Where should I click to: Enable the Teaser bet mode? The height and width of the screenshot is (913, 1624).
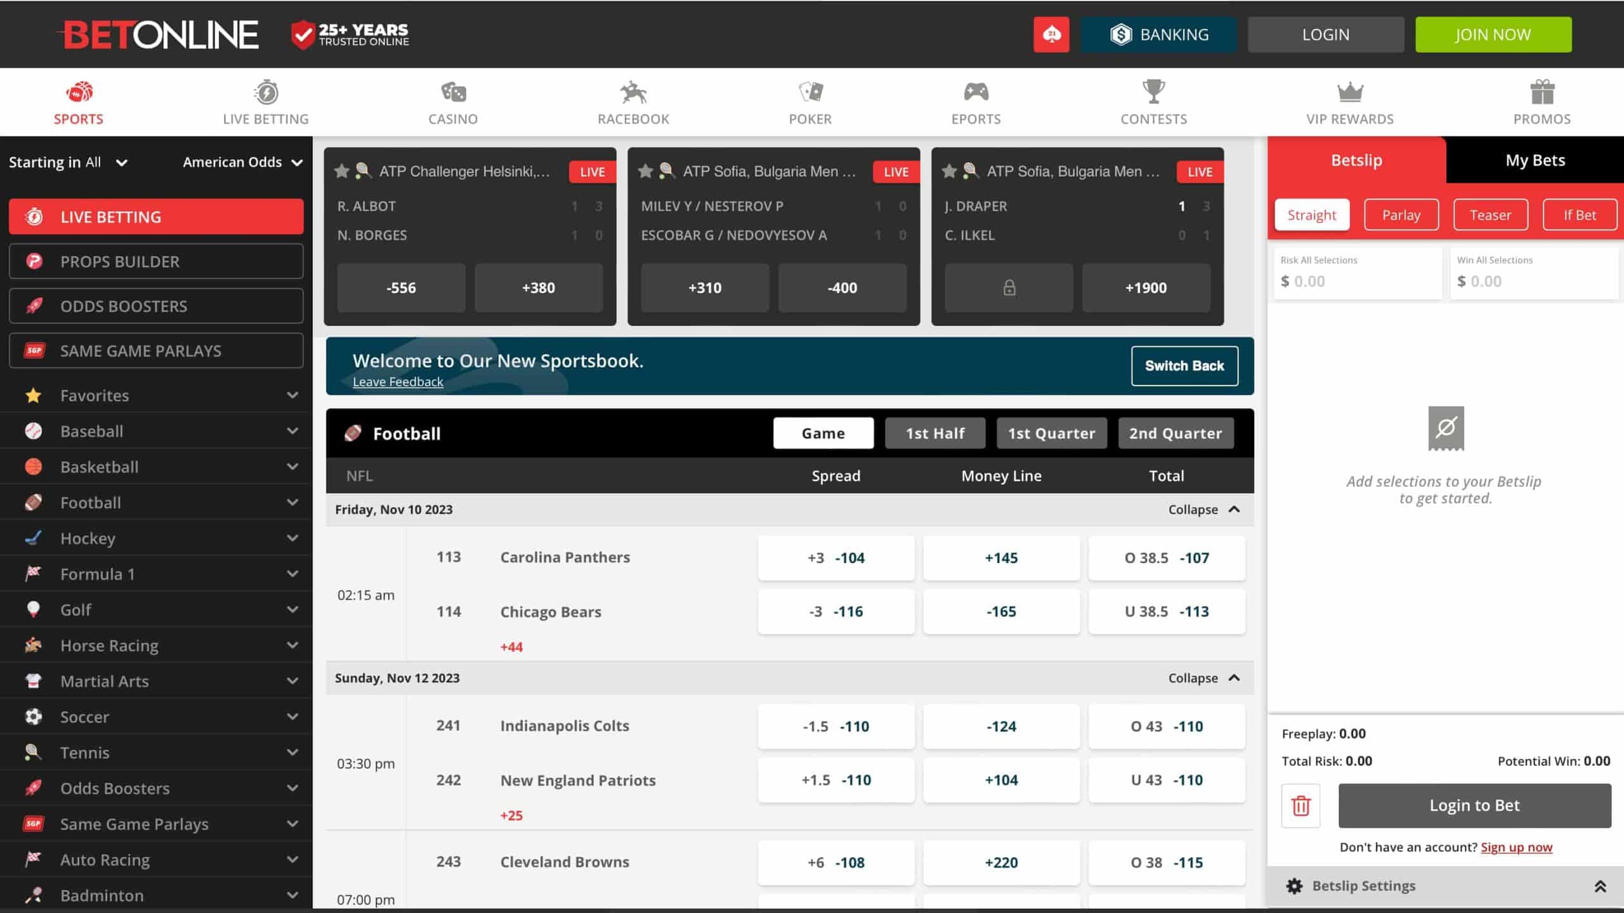1490,214
